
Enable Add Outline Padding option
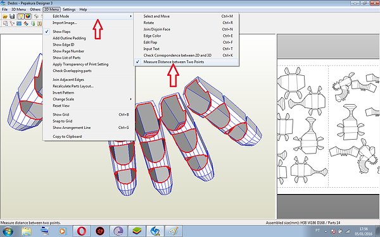89,38
